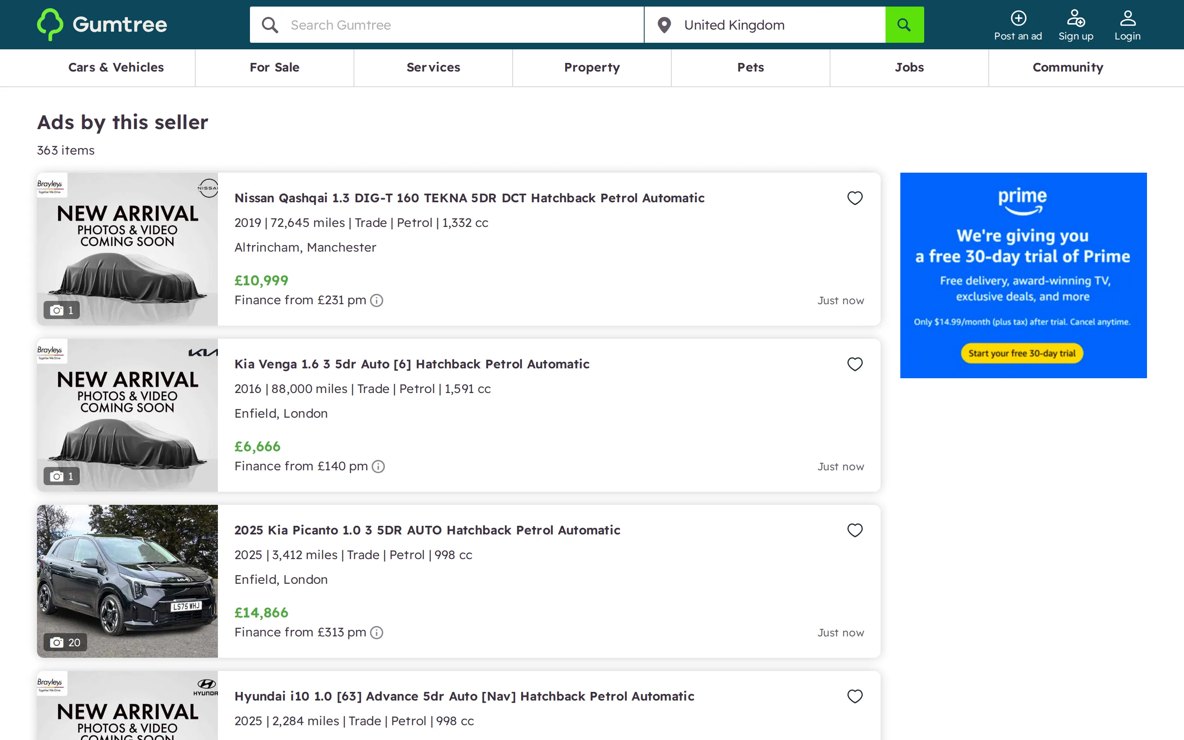Open Kia Venga 1.6 listing title
This screenshot has height=740, width=1184.
coord(412,364)
